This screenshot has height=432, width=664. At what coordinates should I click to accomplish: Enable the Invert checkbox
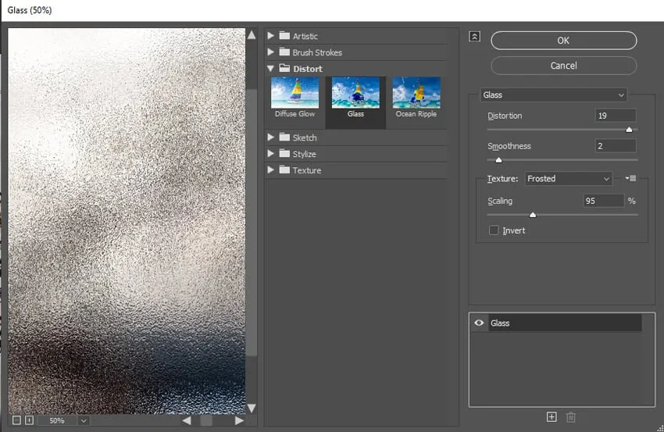click(x=494, y=230)
